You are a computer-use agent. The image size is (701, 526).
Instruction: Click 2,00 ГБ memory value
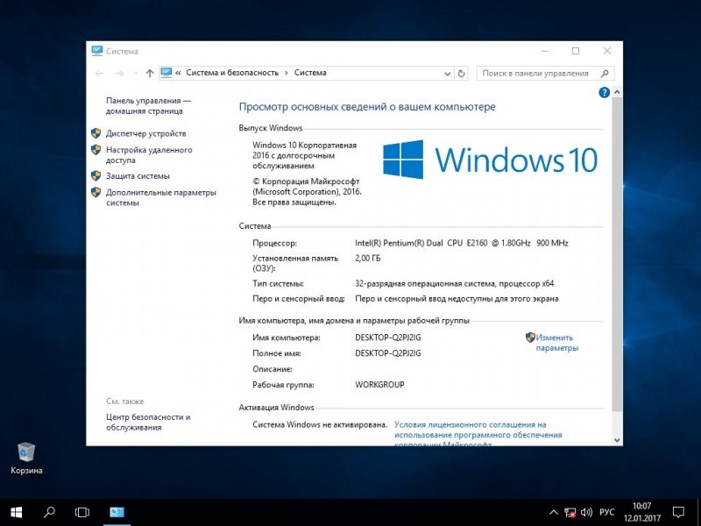pyautogui.click(x=367, y=258)
